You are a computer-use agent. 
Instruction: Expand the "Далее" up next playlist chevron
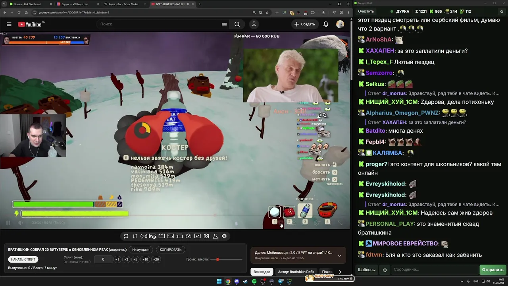pos(339,255)
